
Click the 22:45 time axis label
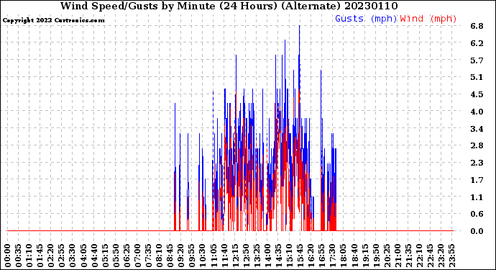point(430,256)
